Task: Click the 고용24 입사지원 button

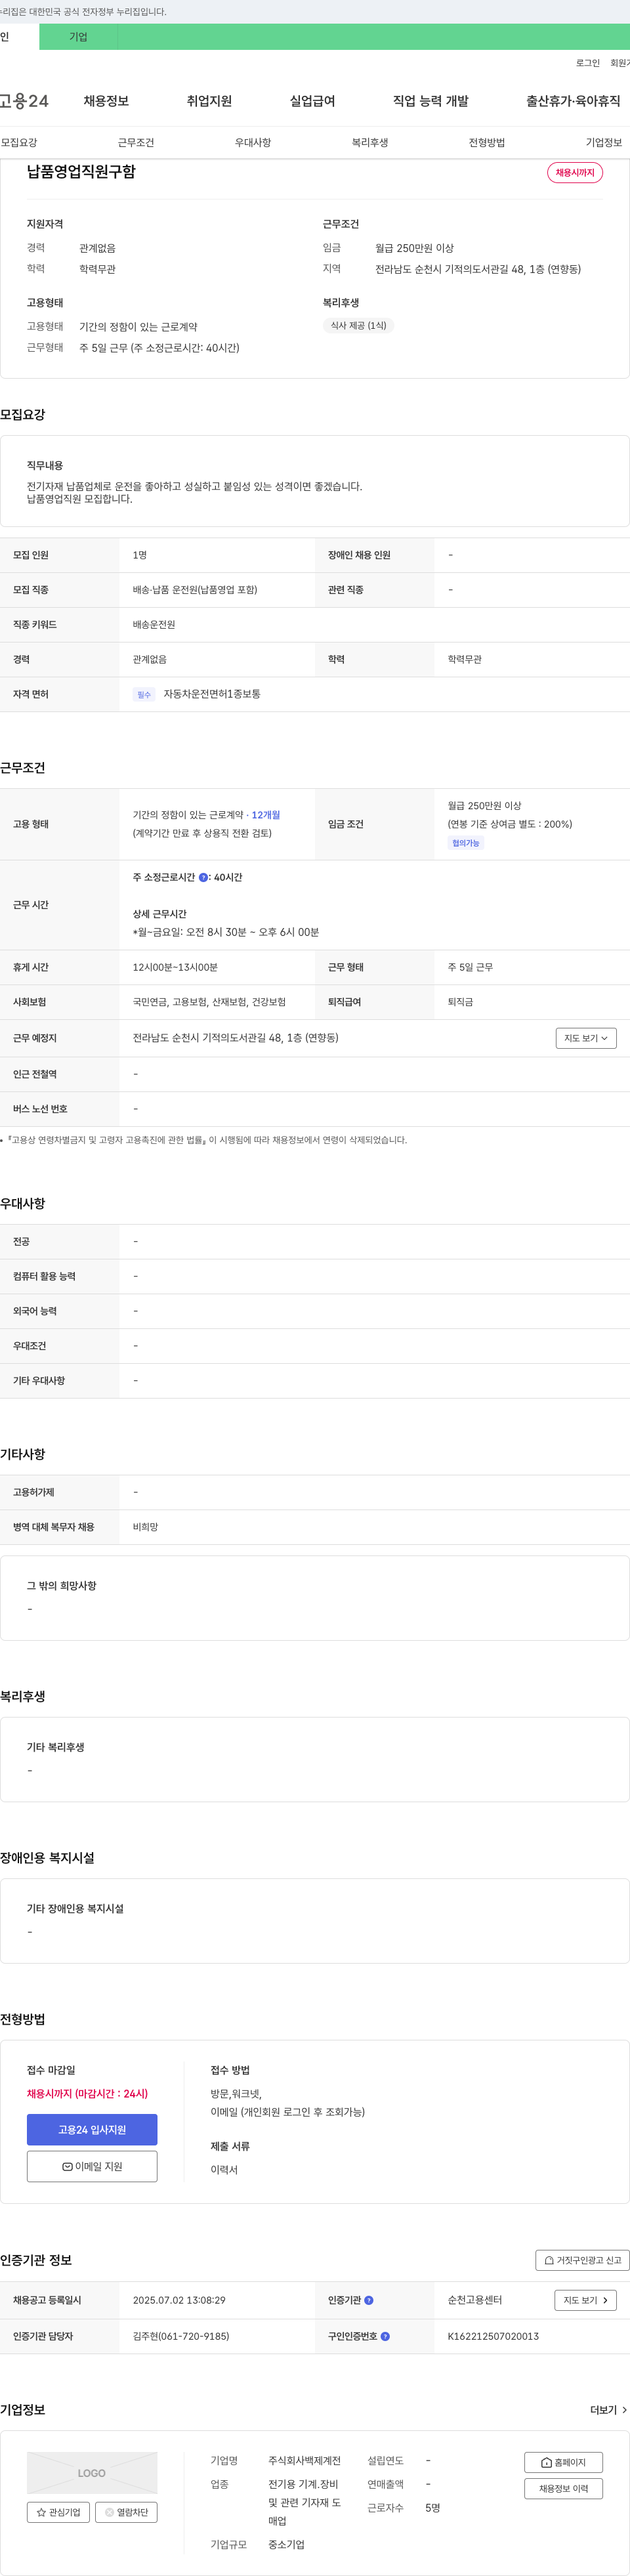Action: pyautogui.click(x=92, y=2129)
